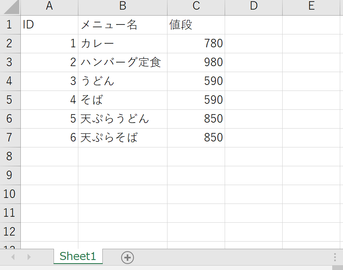This screenshot has width=343, height=270.
Task: Select the ハンバーグ定食 cell
Action: [122, 62]
